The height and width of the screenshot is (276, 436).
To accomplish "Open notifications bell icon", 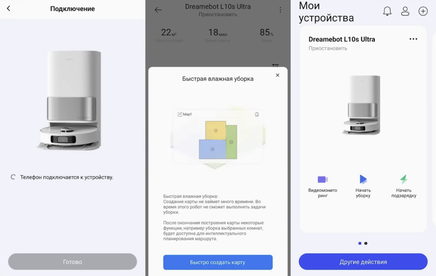I will [387, 11].
